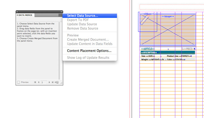Go to next record in Data Merge panel
Viewport: 204px width, 118px height.
pyautogui.click(x=49, y=82)
